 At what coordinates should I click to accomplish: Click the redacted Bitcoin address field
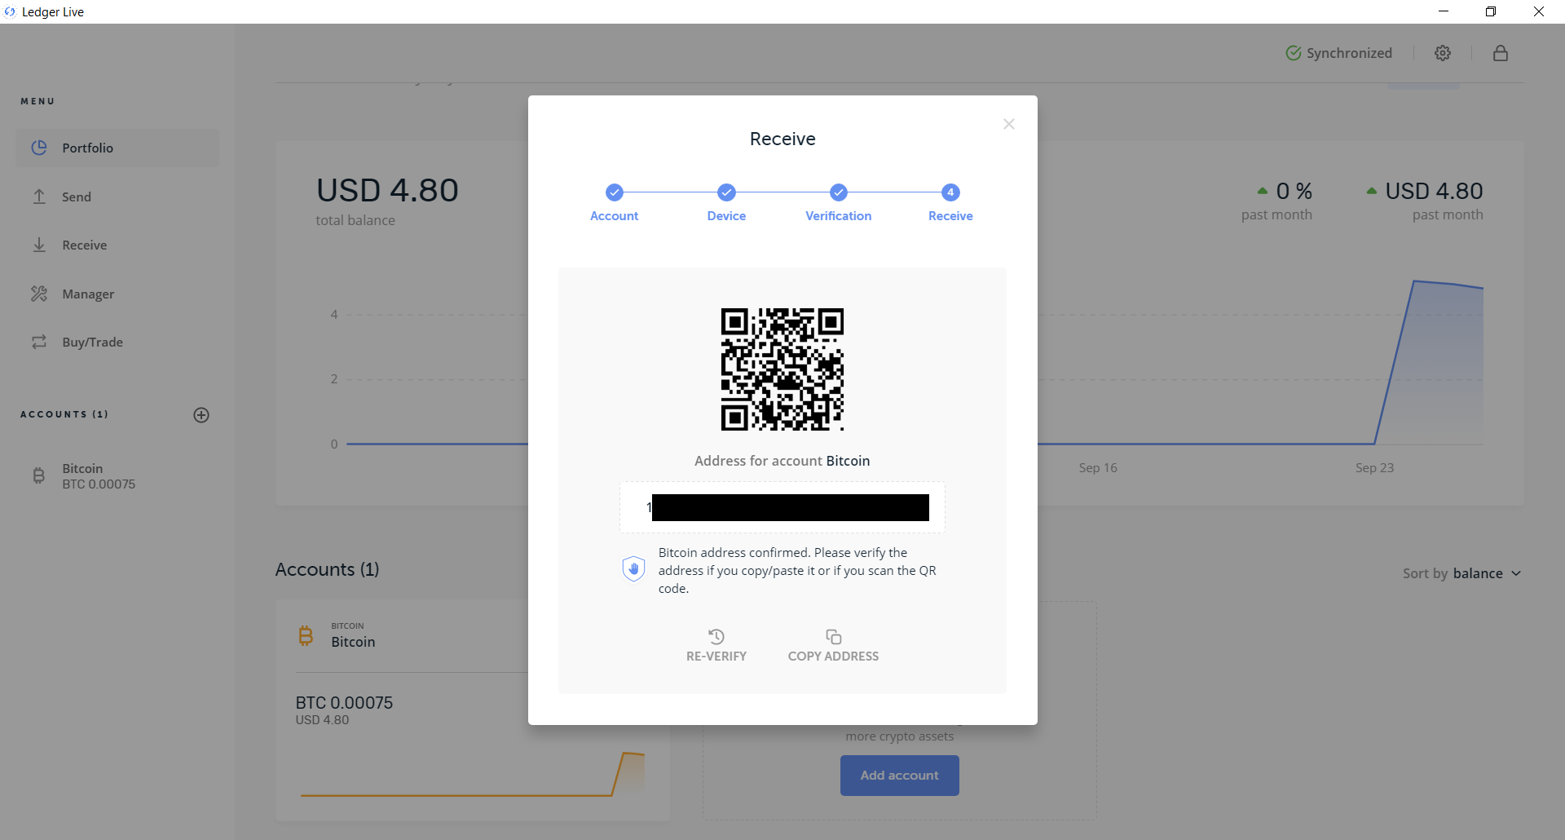point(782,507)
